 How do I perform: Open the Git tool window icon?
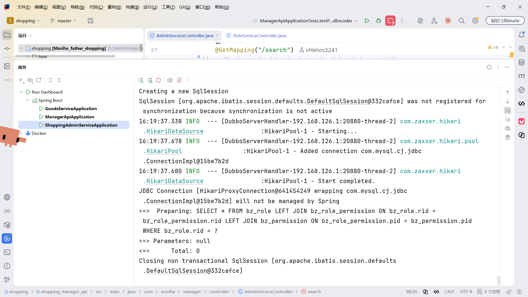click(x=7, y=280)
